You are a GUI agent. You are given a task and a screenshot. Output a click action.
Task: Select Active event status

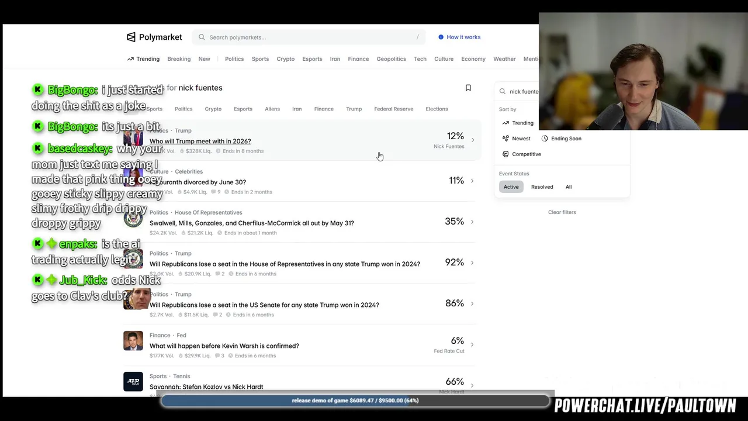pyautogui.click(x=511, y=187)
